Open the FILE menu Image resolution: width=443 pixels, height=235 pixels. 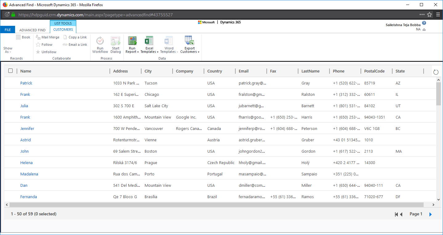7,29
